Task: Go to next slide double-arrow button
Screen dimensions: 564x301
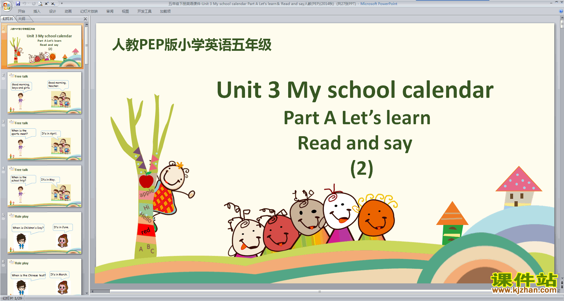Action: point(562,287)
